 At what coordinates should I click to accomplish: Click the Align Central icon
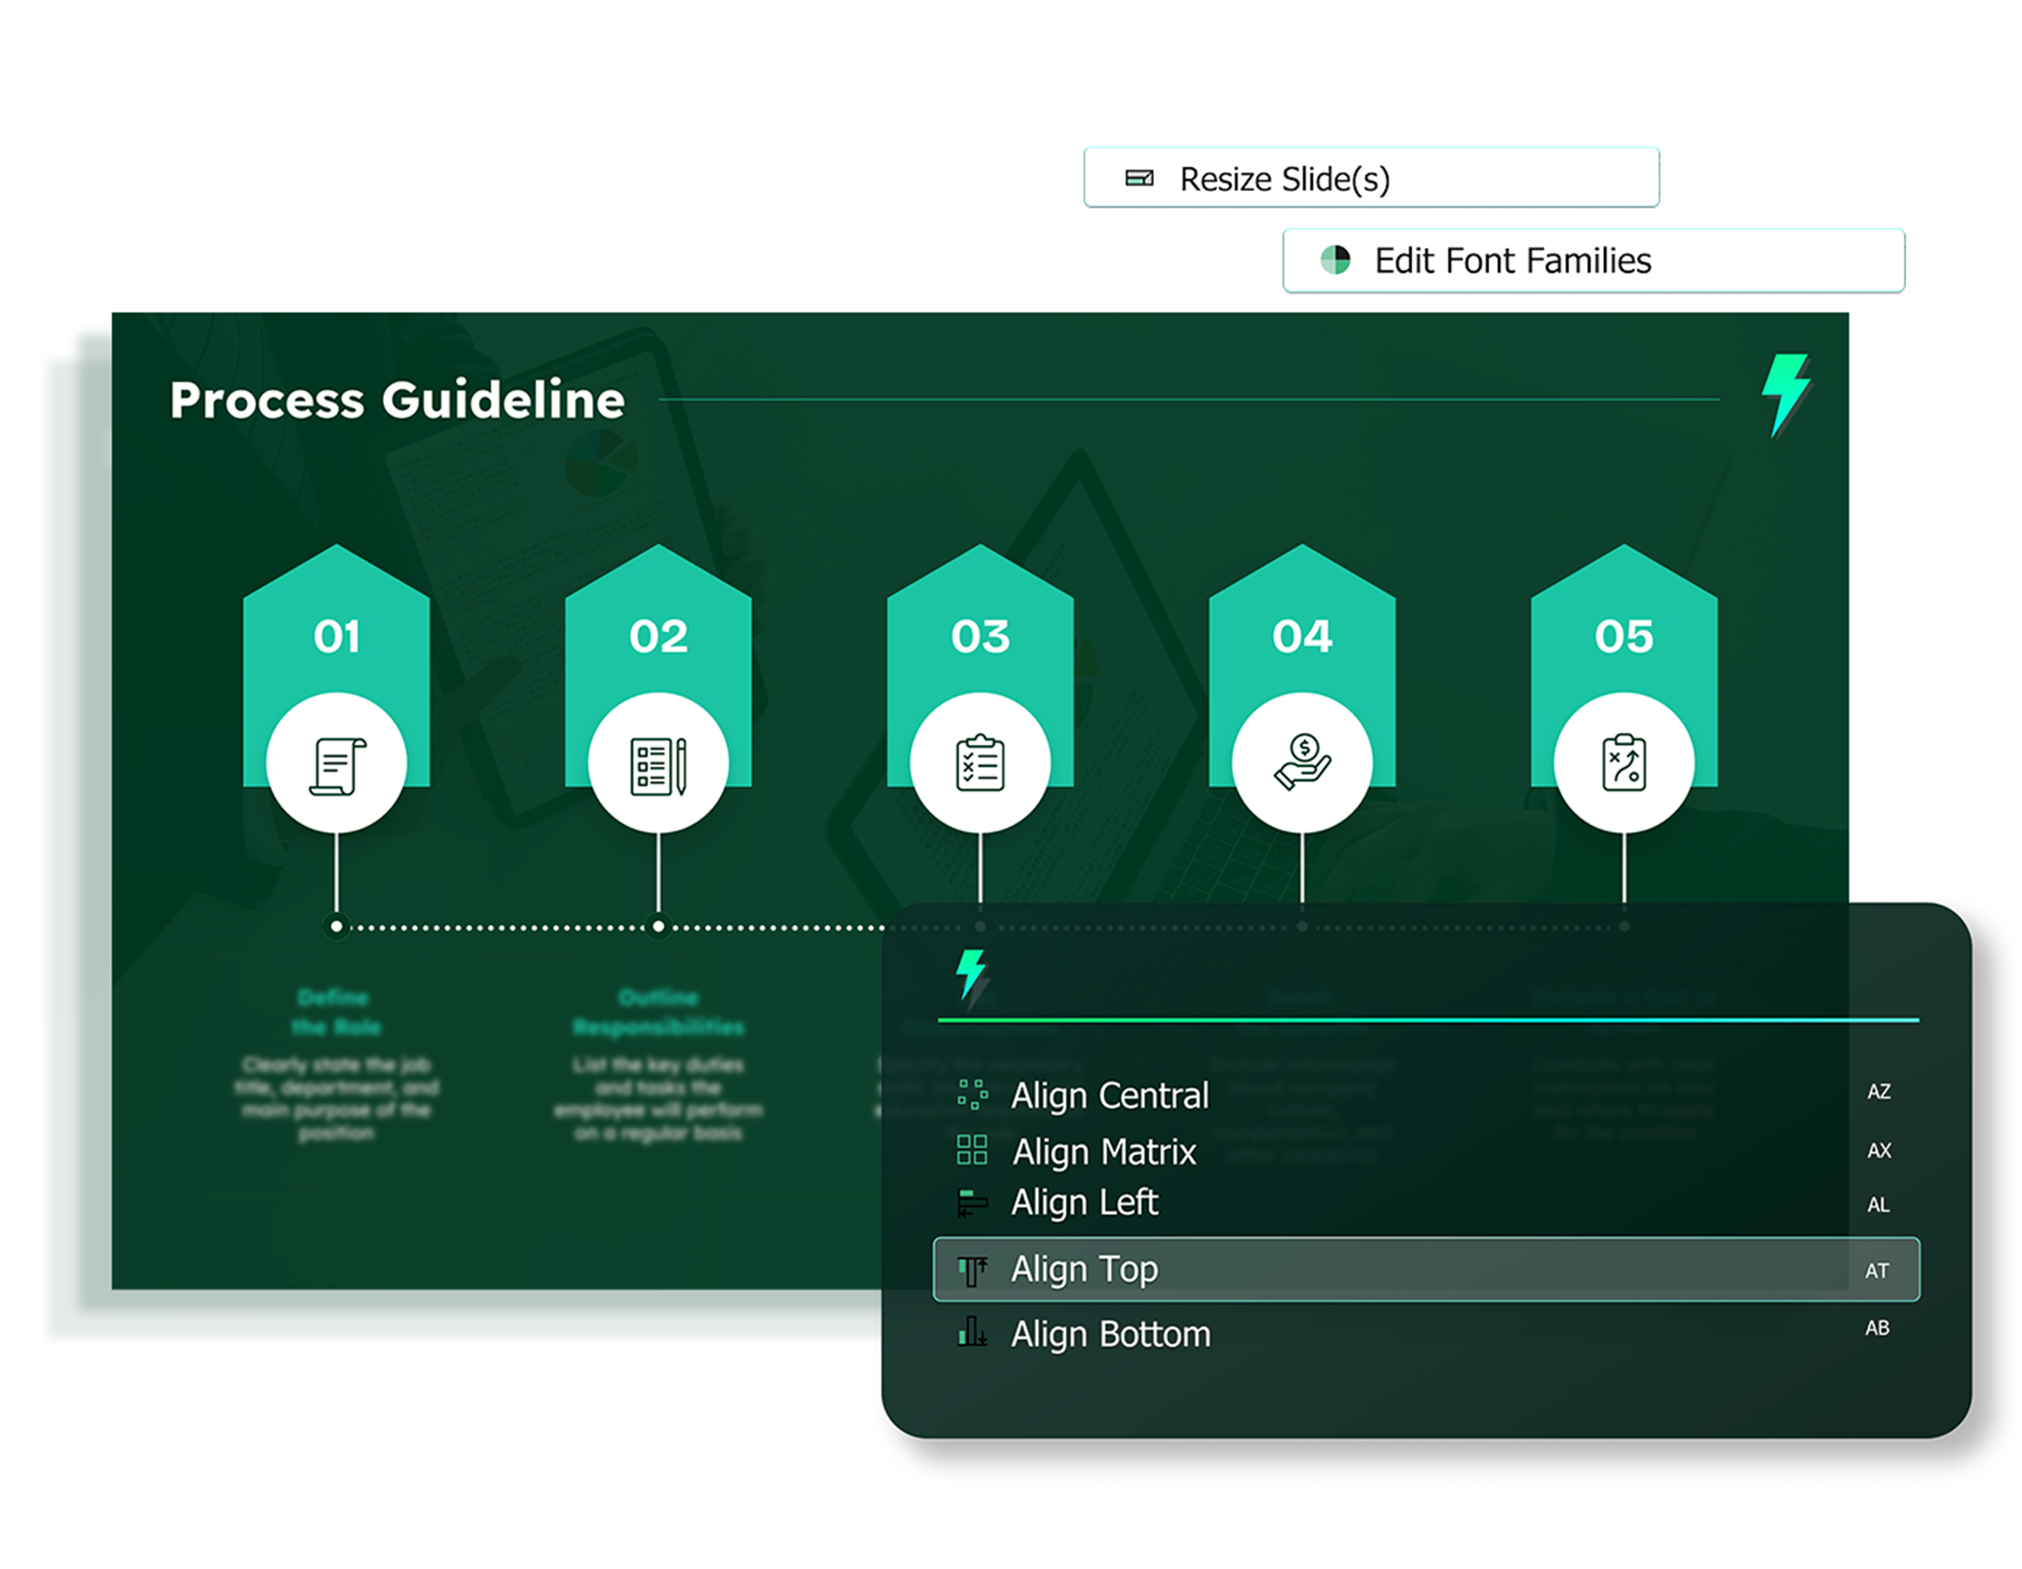tap(972, 1094)
